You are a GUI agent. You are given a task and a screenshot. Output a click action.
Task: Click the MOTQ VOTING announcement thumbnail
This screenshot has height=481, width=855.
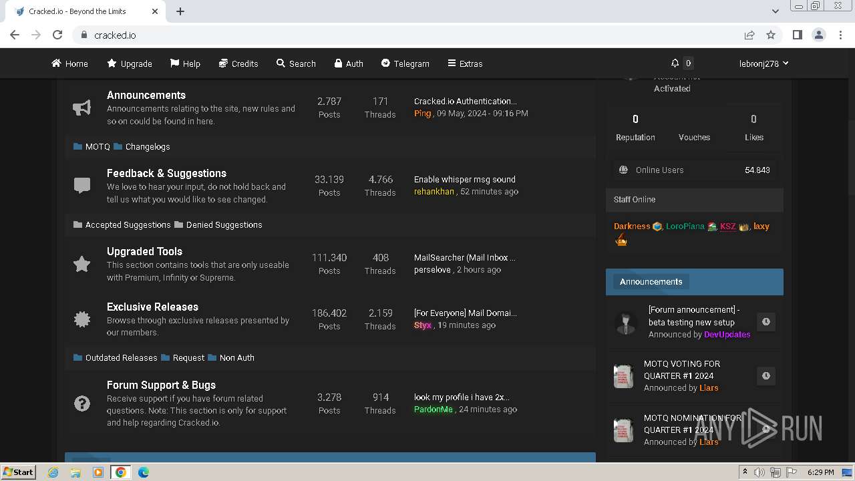coord(623,376)
